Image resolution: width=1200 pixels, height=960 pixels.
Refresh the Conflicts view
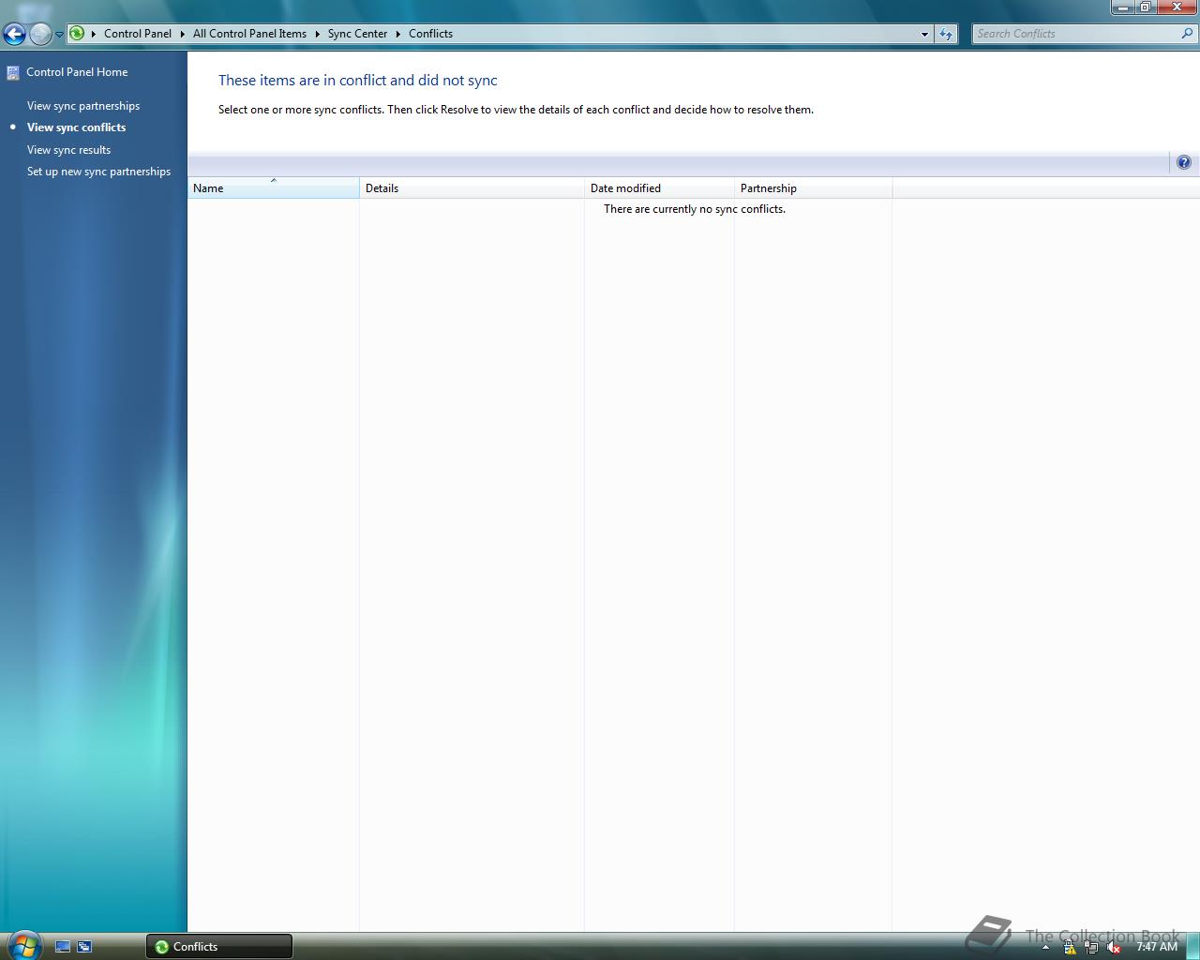point(946,34)
